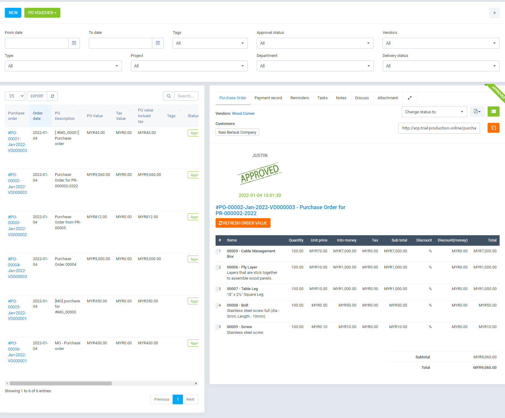This screenshot has height=418, width=505.
Task: Open the Vendors filter dropdown
Action: click(x=440, y=43)
